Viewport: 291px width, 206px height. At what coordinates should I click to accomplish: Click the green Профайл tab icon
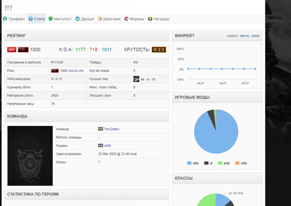(x=5, y=19)
